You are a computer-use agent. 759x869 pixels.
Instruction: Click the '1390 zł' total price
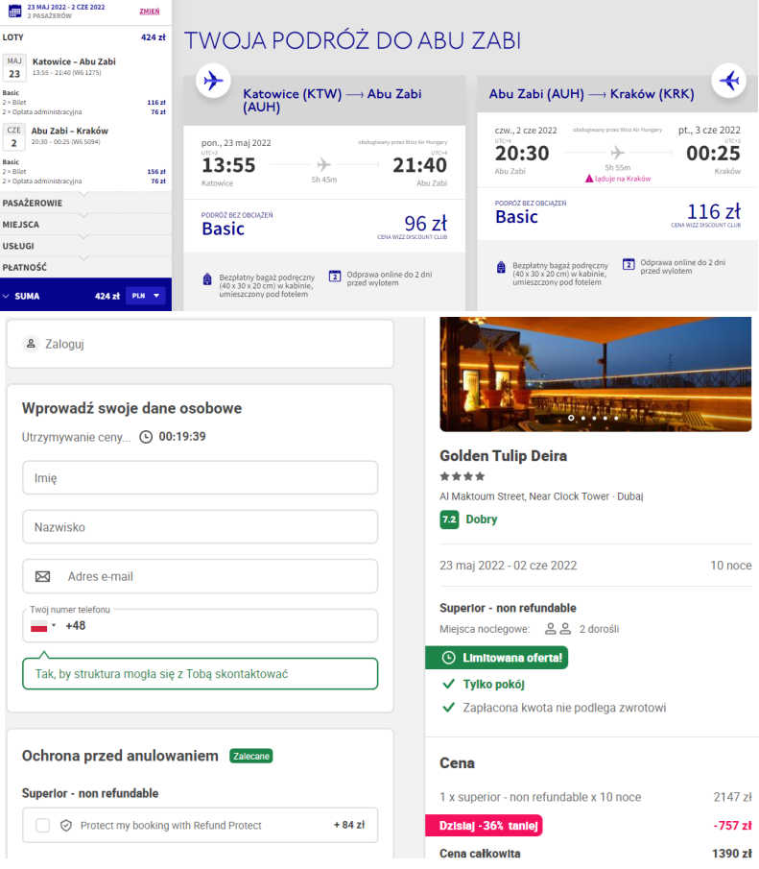(732, 854)
